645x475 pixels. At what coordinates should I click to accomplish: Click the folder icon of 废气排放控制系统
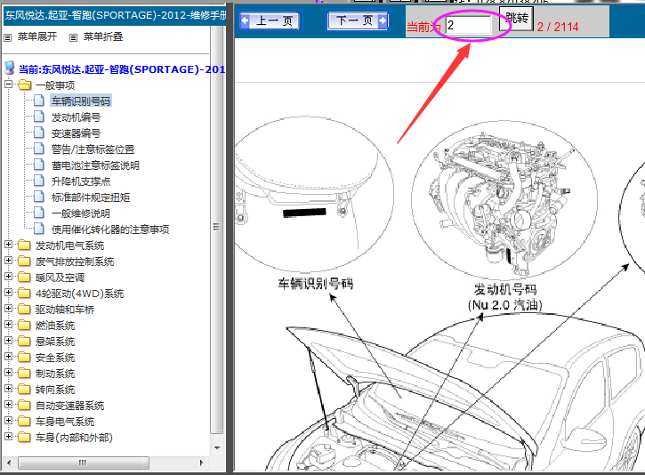tap(24, 262)
